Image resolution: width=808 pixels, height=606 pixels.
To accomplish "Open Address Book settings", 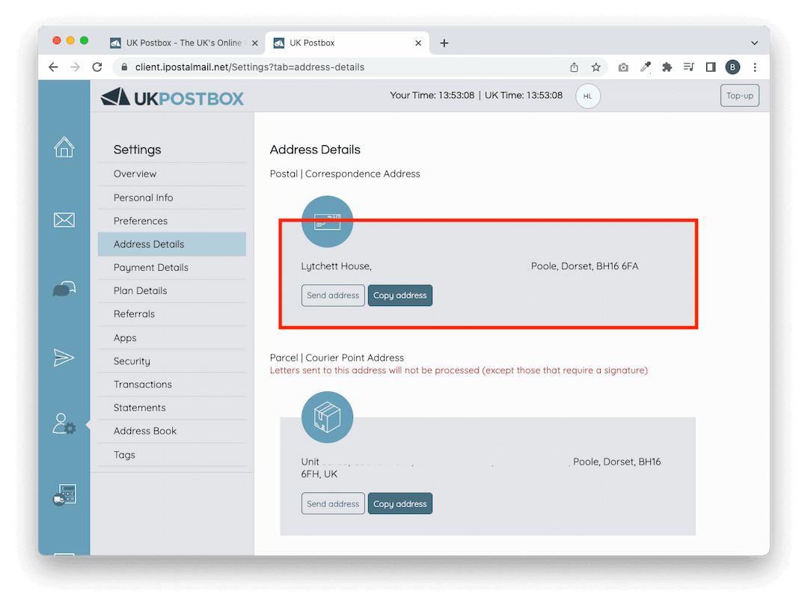I will tap(171, 431).
